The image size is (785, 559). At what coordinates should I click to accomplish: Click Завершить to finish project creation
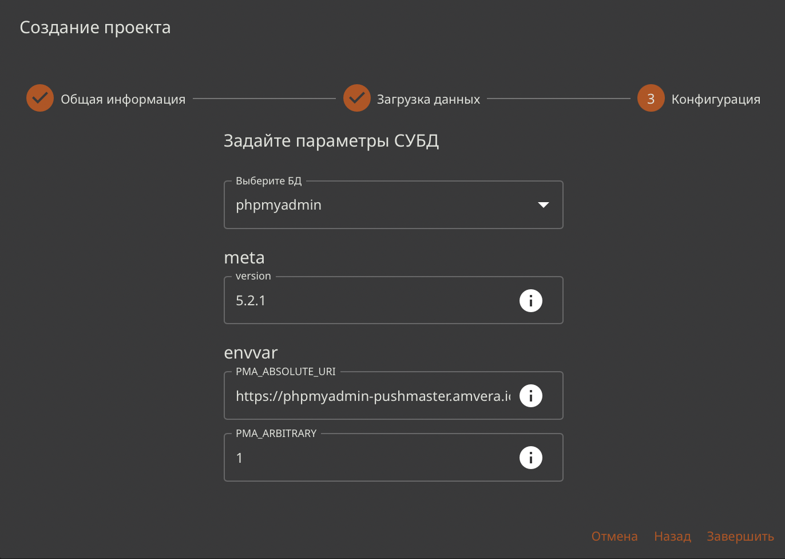click(x=740, y=537)
